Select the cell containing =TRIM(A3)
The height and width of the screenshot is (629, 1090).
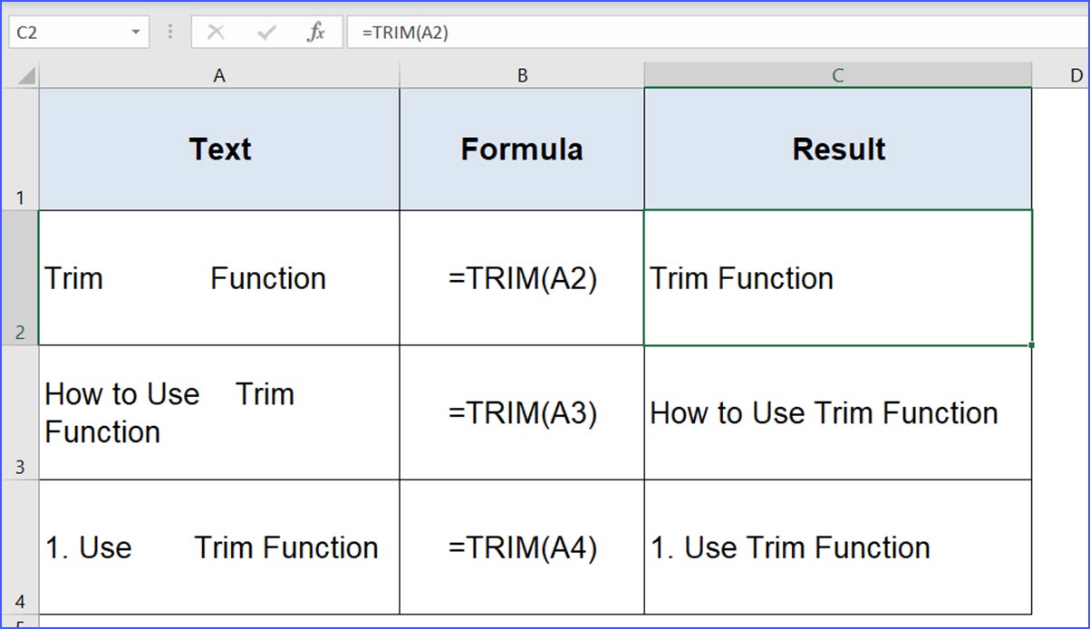pyautogui.click(x=522, y=412)
